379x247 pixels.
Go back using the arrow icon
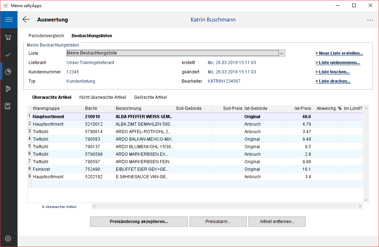coord(26,20)
